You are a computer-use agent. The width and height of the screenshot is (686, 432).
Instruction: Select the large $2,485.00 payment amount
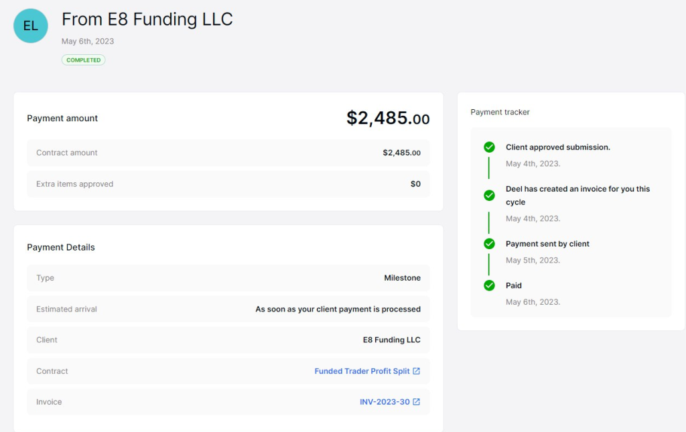(x=388, y=119)
